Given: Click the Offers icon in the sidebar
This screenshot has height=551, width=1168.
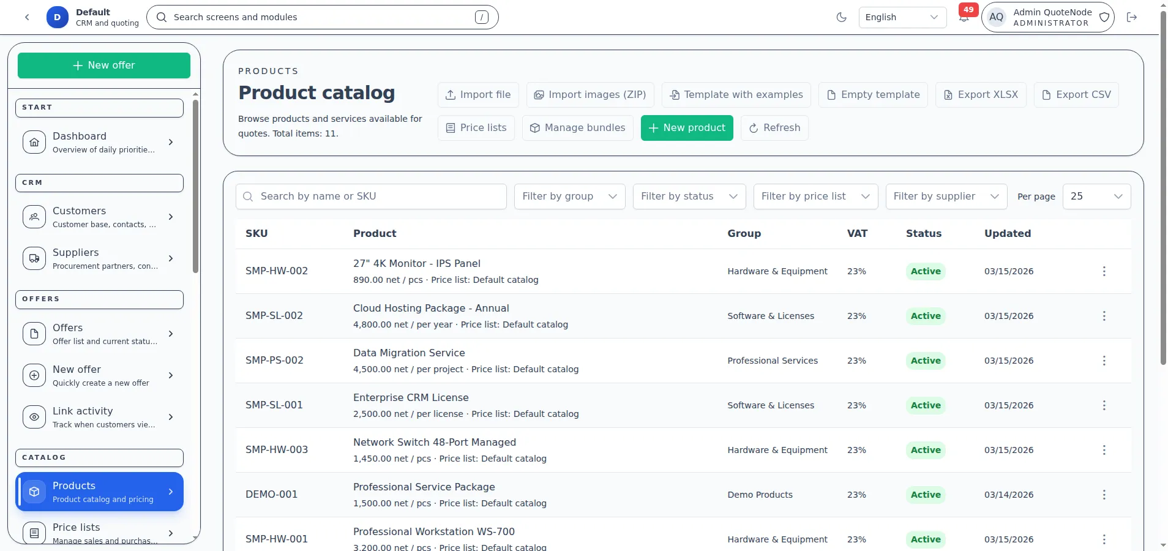Looking at the screenshot, I should coord(34,334).
